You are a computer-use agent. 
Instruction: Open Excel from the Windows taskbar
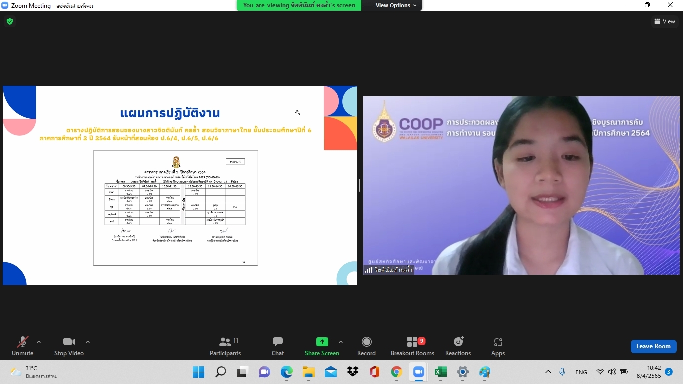pos(440,372)
